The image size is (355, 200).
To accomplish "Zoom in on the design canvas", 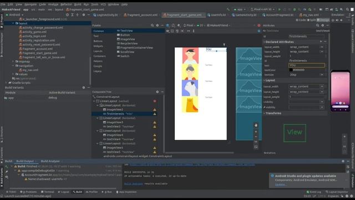I will coord(256,132).
